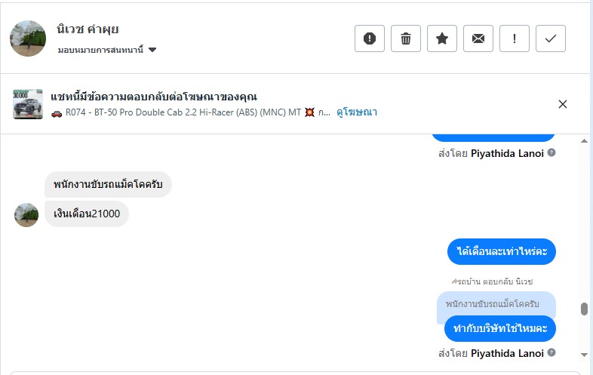
Task: Open the ดูโฆษณา view ad link
Action: tap(357, 112)
